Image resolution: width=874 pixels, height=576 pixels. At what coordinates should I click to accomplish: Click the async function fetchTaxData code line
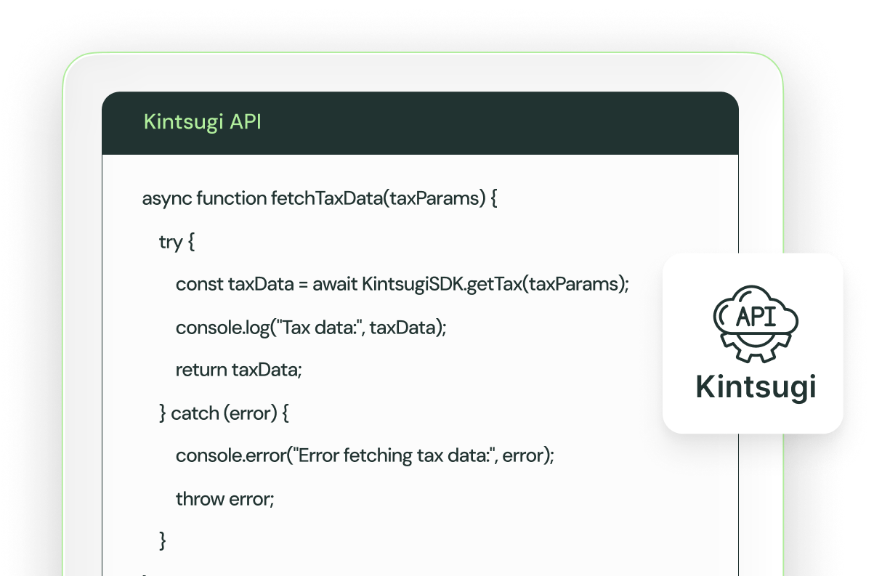pos(320,198)
